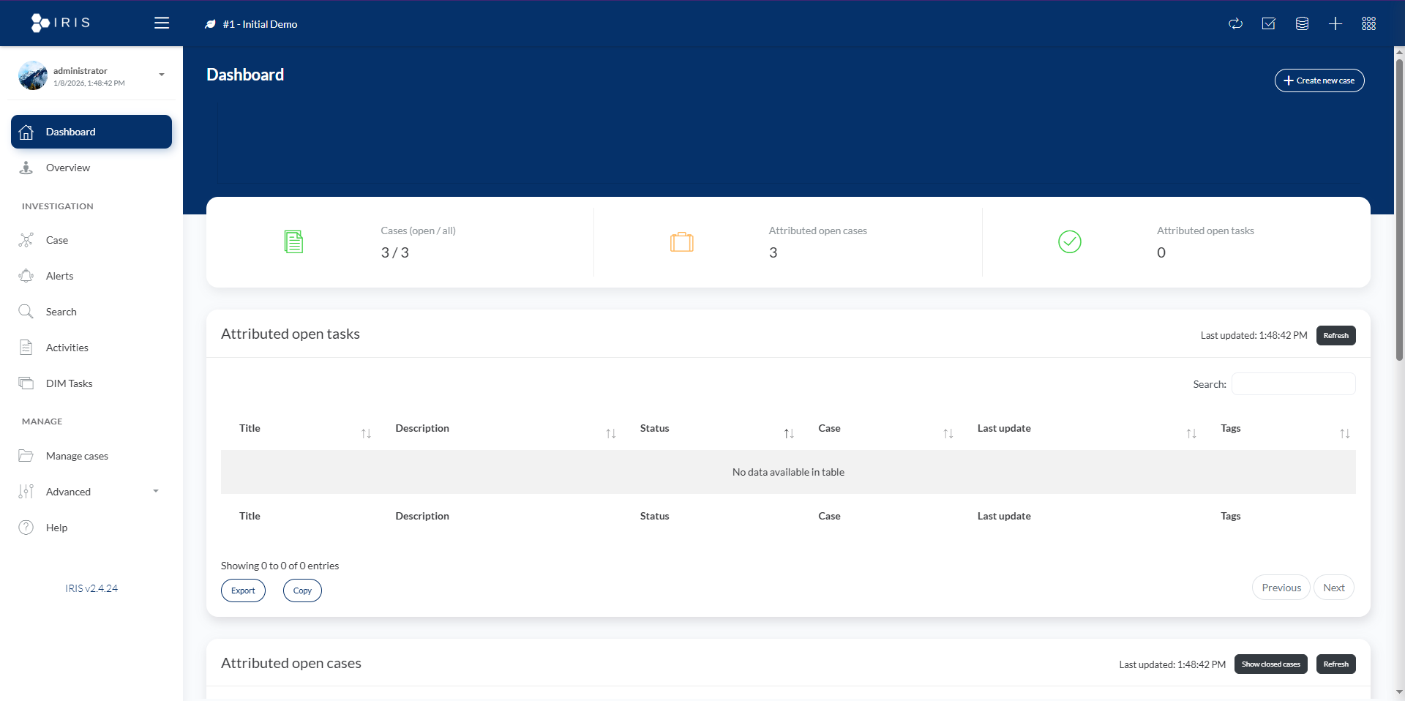Click the Manage cases folder icon
The image size is (1405, 701).
pyautogui.click(x=26, y=456)
